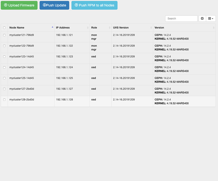Click node name mycluster128-2bd0d

pos(22,99)
